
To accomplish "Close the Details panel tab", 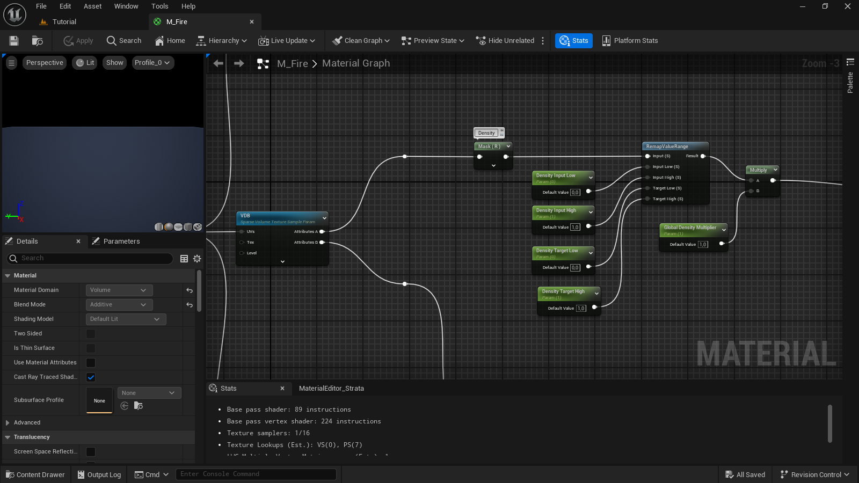I will pyautogui.click(x=78, y=241).
